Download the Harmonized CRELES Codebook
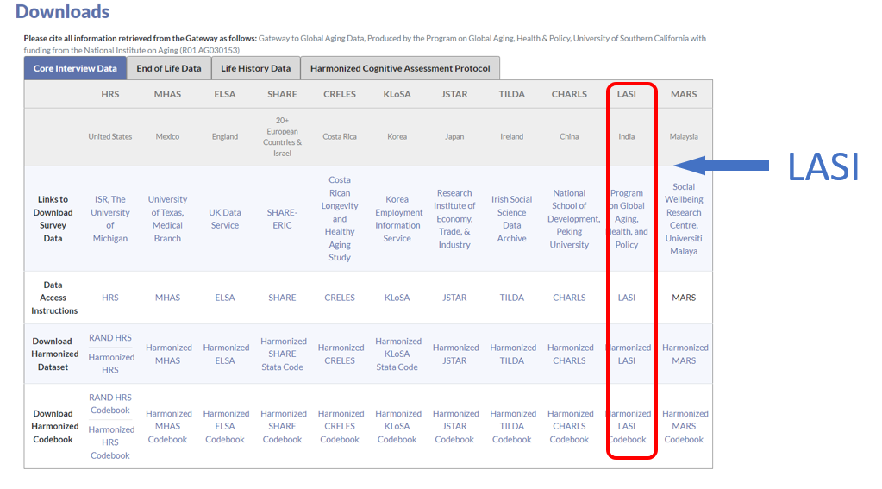 coord(341,427)
